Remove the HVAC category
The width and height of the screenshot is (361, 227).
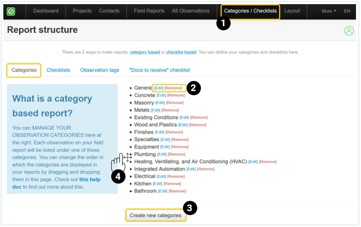(268, 162)
